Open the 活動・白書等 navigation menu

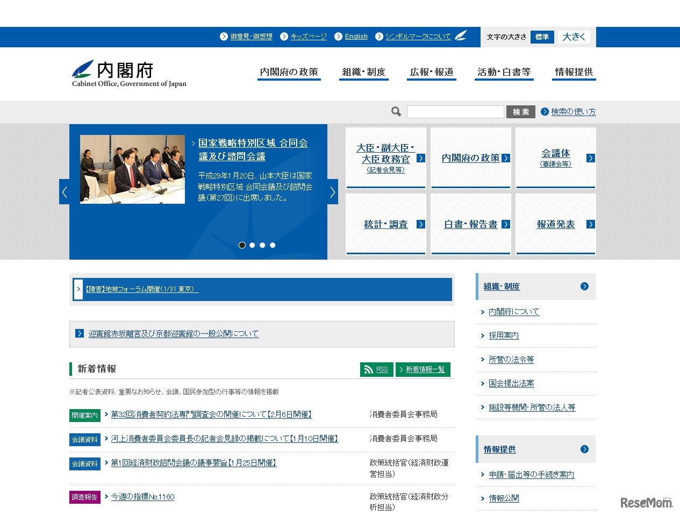(x=504, y=71)
